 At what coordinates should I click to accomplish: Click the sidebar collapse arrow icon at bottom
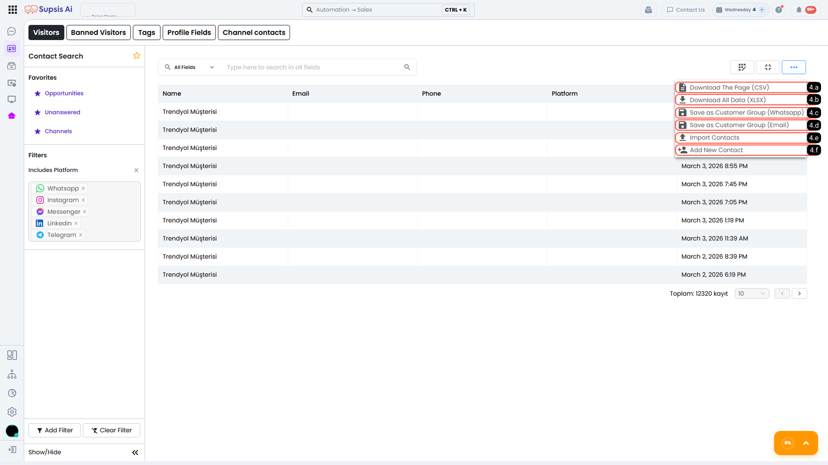(x=12, y=450)
